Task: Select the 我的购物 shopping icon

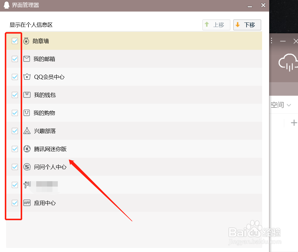Action: [27, 113]
